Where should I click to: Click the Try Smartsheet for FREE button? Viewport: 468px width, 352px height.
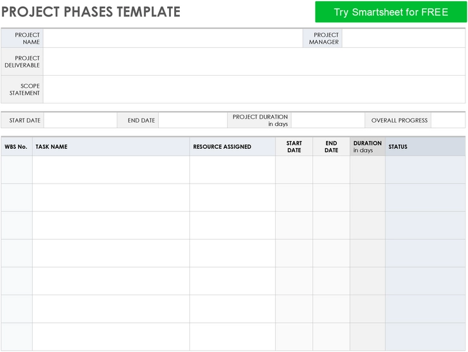[390, 12]
